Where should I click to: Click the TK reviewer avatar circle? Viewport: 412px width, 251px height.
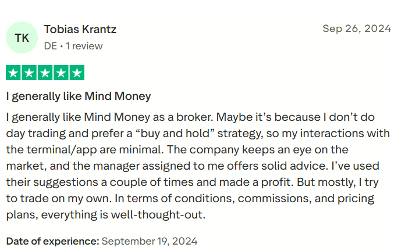pyautogui.click(x=22, y=38)
